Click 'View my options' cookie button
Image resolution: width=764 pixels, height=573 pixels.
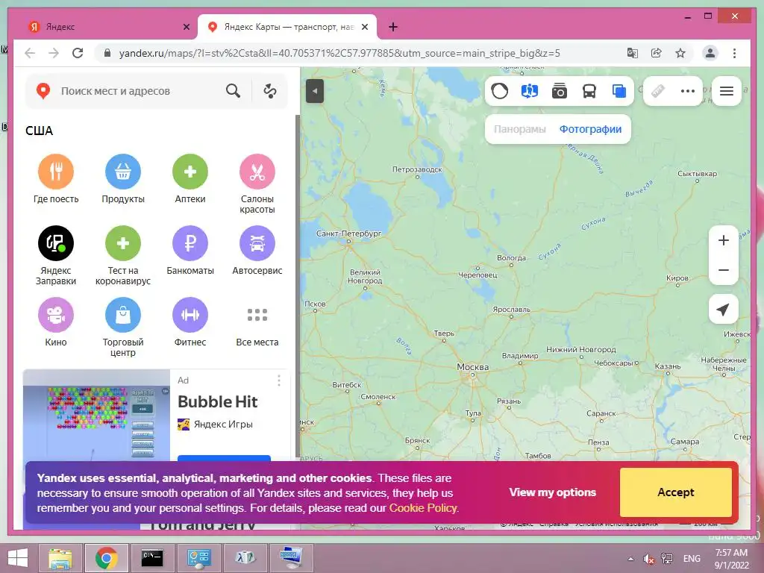pos(553,492)
